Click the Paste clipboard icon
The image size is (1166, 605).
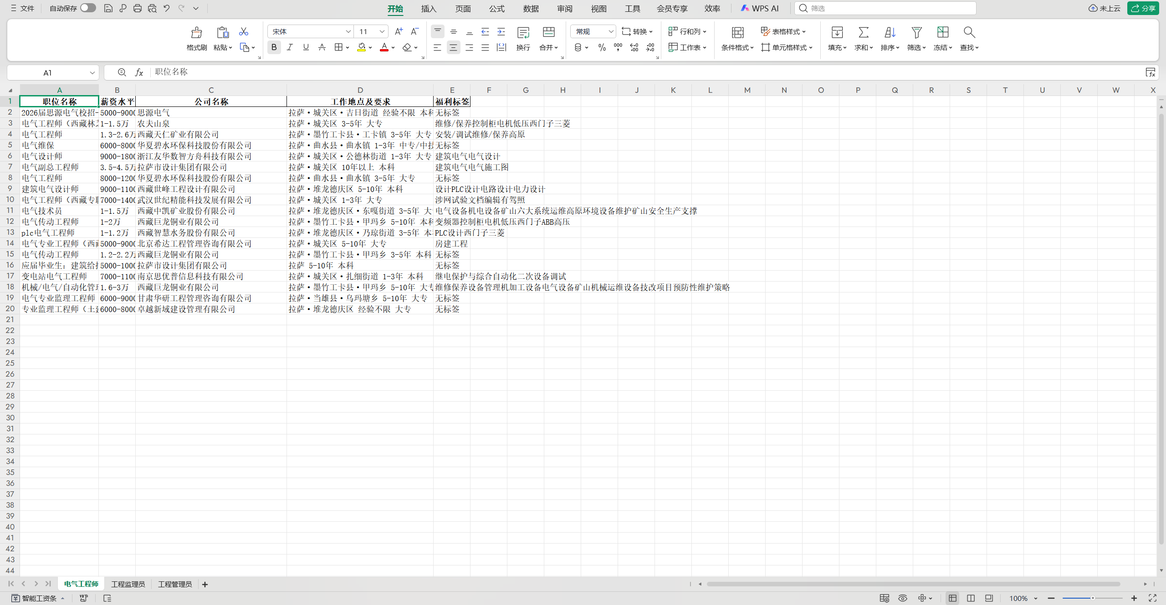point(222,32)
